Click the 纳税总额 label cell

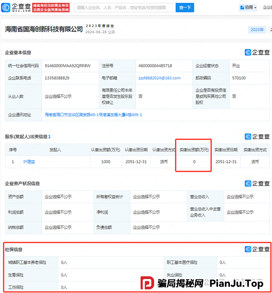(x=24, y=227)
